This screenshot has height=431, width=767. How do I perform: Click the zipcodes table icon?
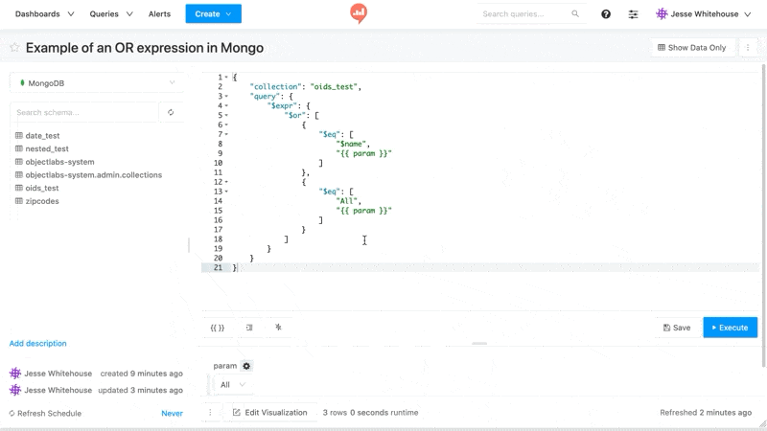click(19, 201)
